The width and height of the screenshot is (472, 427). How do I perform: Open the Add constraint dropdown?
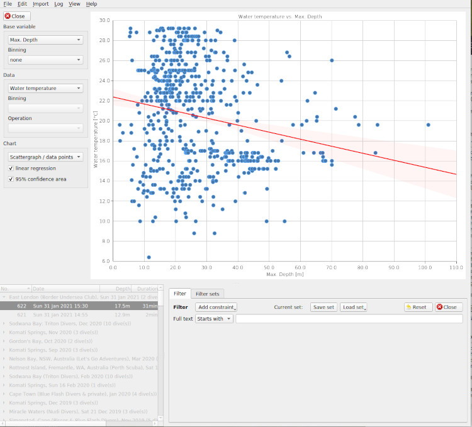216,308
